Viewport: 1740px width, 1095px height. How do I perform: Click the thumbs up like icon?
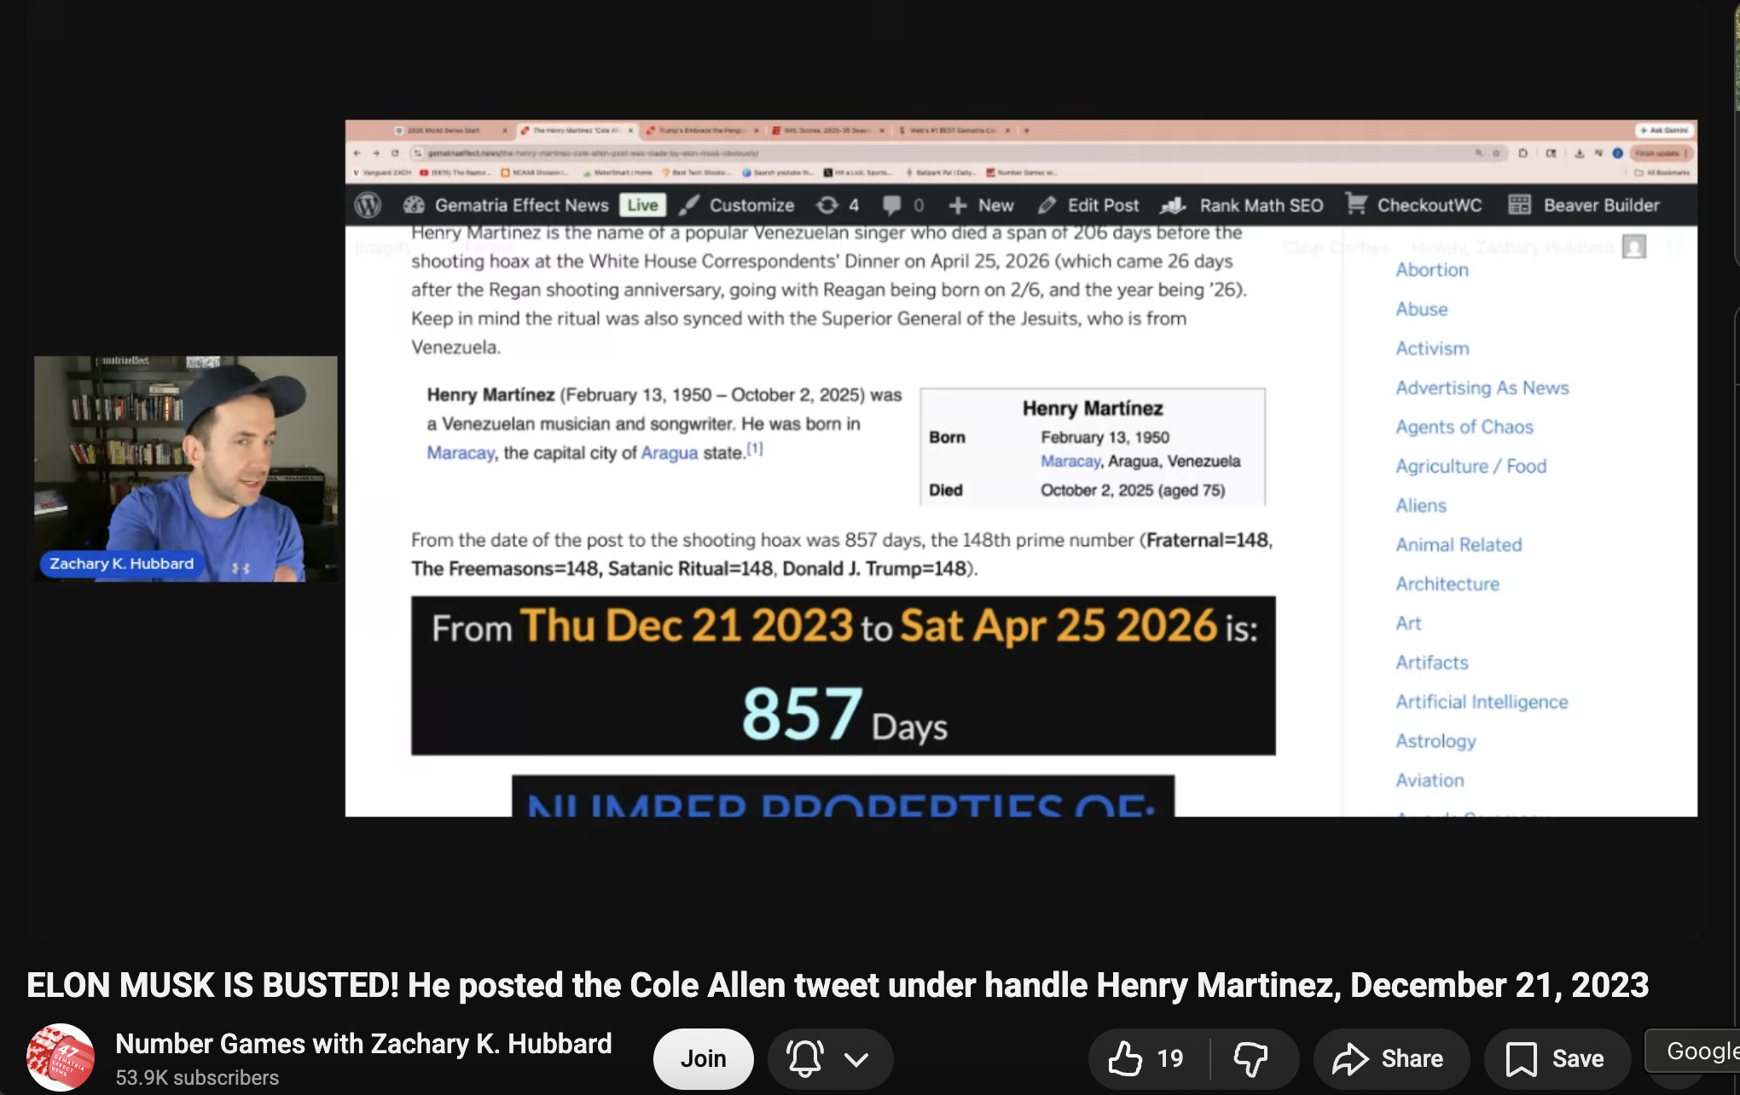pos(1125,1058)
